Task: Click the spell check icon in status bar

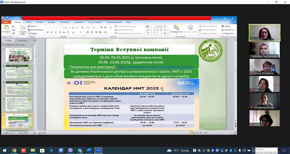Action: (x=34, y=133)
